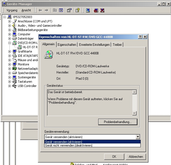Click the Problembehandlung... button
This screenshot has width=171, height=165.
coord(118,122)
